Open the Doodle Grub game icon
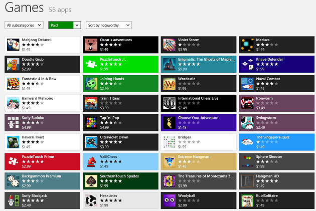The height and width of the screenshot is (211, 316). (13, 64)
